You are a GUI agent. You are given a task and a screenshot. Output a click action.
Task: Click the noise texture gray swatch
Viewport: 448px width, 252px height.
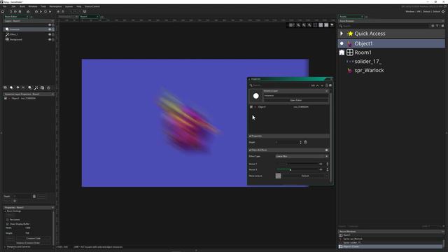(278, 176)
